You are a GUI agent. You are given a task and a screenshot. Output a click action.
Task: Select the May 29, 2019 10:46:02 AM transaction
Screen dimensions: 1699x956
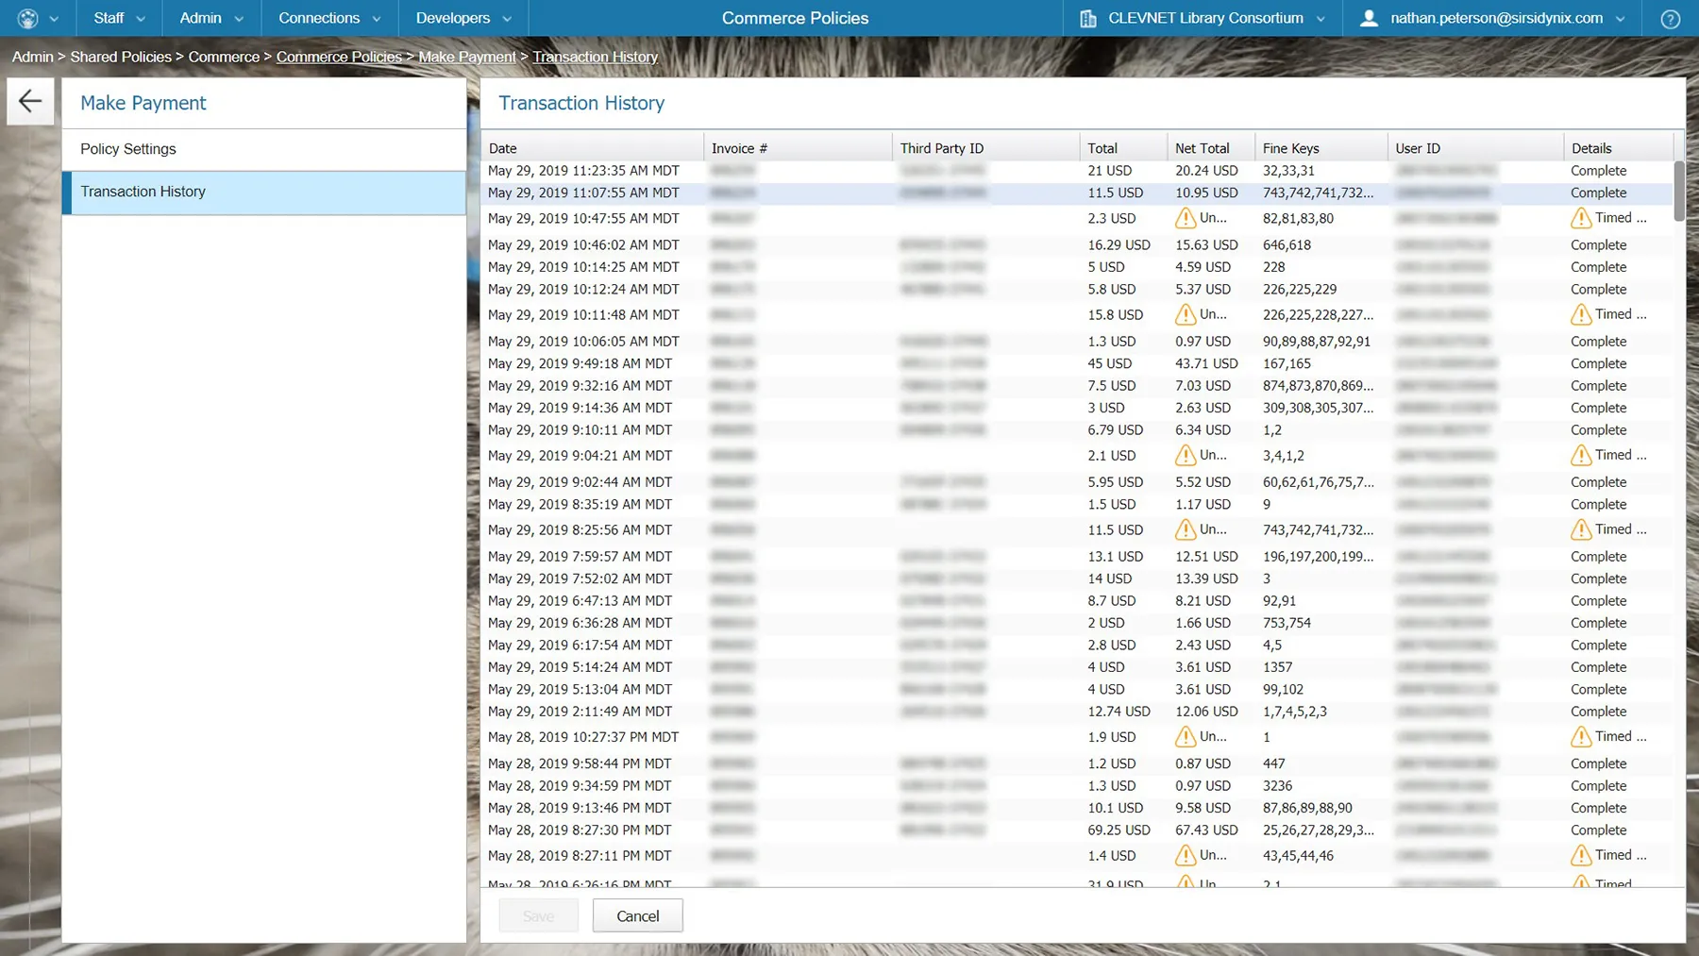[1077, 244]
